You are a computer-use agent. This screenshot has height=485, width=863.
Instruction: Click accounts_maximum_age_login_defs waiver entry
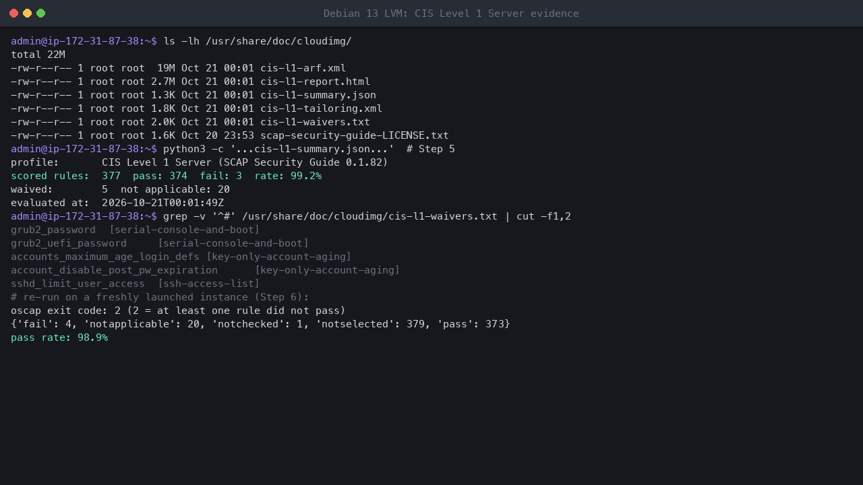(x=181, y=257)
